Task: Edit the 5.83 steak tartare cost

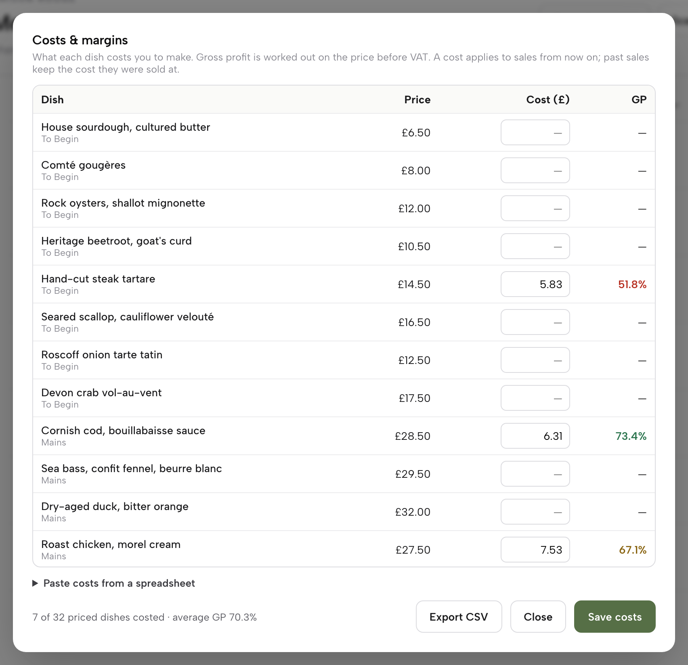Action: coord(535,284)
